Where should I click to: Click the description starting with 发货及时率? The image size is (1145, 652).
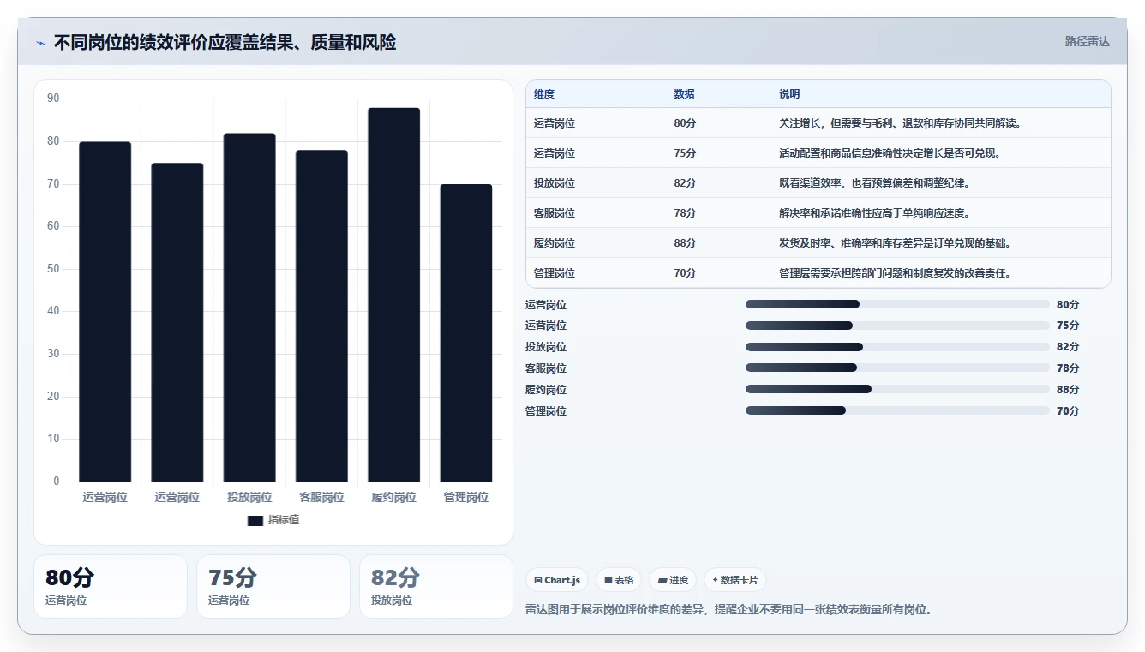tap(895, 243)
